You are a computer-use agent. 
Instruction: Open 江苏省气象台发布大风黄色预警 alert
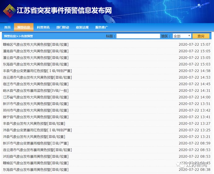(36, 97)
